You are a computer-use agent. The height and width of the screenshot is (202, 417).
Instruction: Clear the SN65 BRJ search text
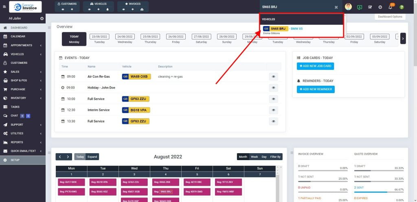[x=336, y=7]
